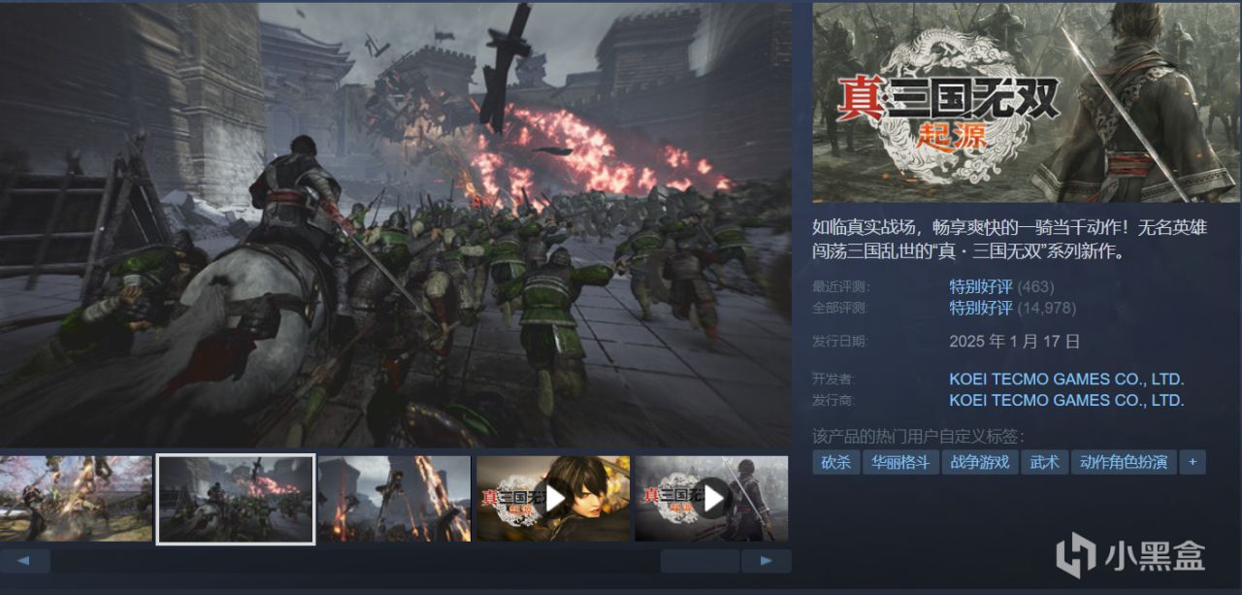1242x595 pixels.
Task: Open the 华丽格斗 user tag
Action: tap(899, 462)
